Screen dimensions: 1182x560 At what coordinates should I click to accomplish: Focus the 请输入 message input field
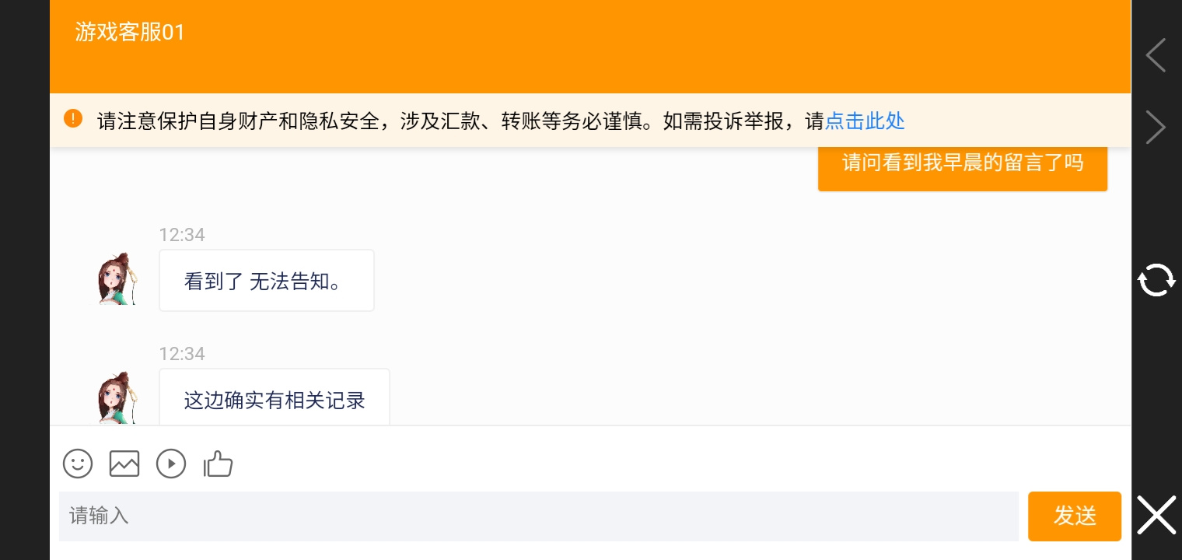[x=539, y=516]
